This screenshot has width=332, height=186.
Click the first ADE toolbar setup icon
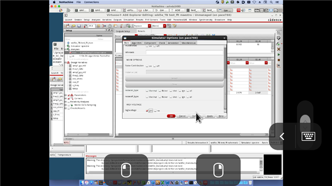67,26
